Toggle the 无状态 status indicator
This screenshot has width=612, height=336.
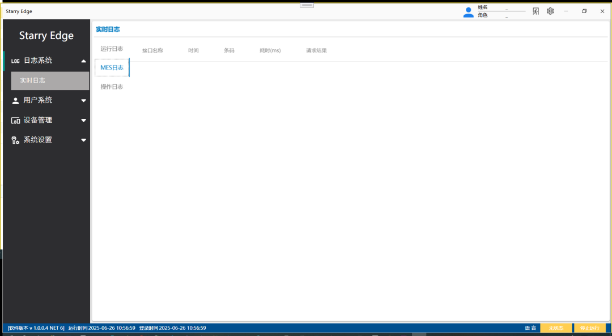coord(556,328)
